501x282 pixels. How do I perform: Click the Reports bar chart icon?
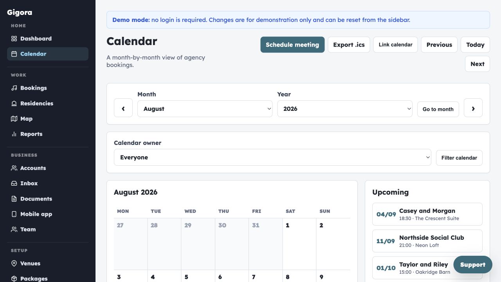[x=14, y=134]
